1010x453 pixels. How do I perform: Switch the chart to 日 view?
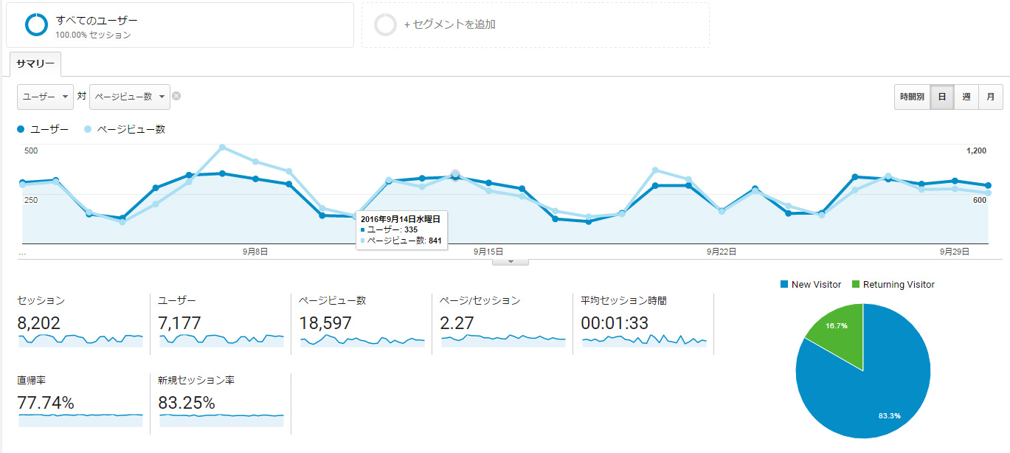pyautogui.click(x=942, y=97)
